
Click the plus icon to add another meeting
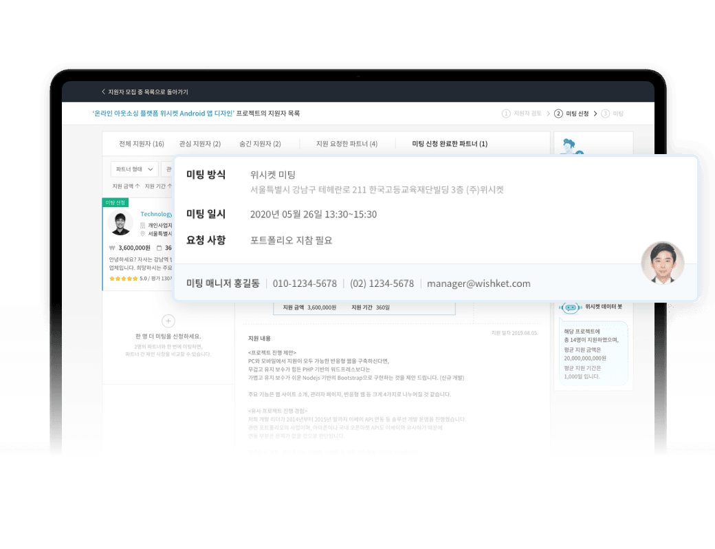pyautogui.click(x=168, y=321)
